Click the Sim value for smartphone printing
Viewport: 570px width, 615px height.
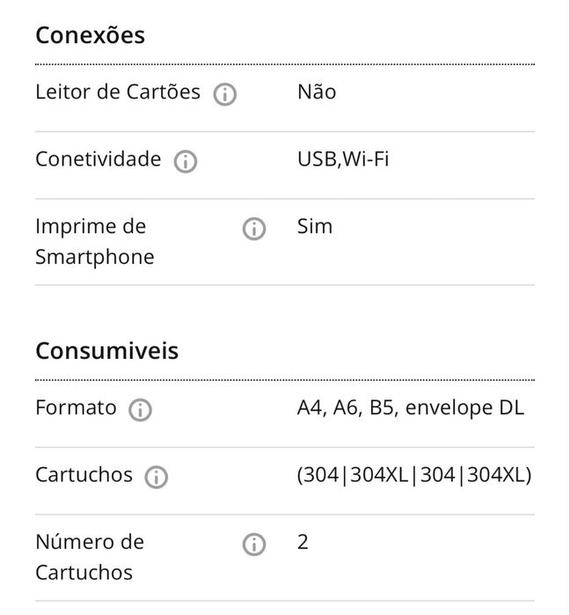tap(315, 226)
